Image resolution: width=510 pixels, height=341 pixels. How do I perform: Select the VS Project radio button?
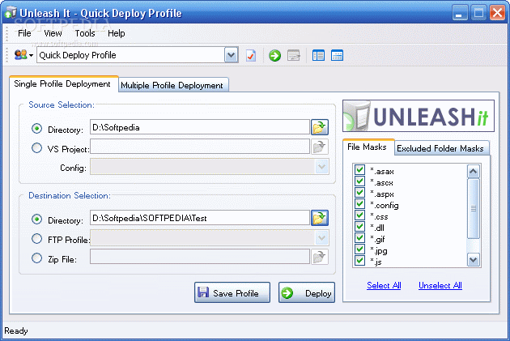36,148
